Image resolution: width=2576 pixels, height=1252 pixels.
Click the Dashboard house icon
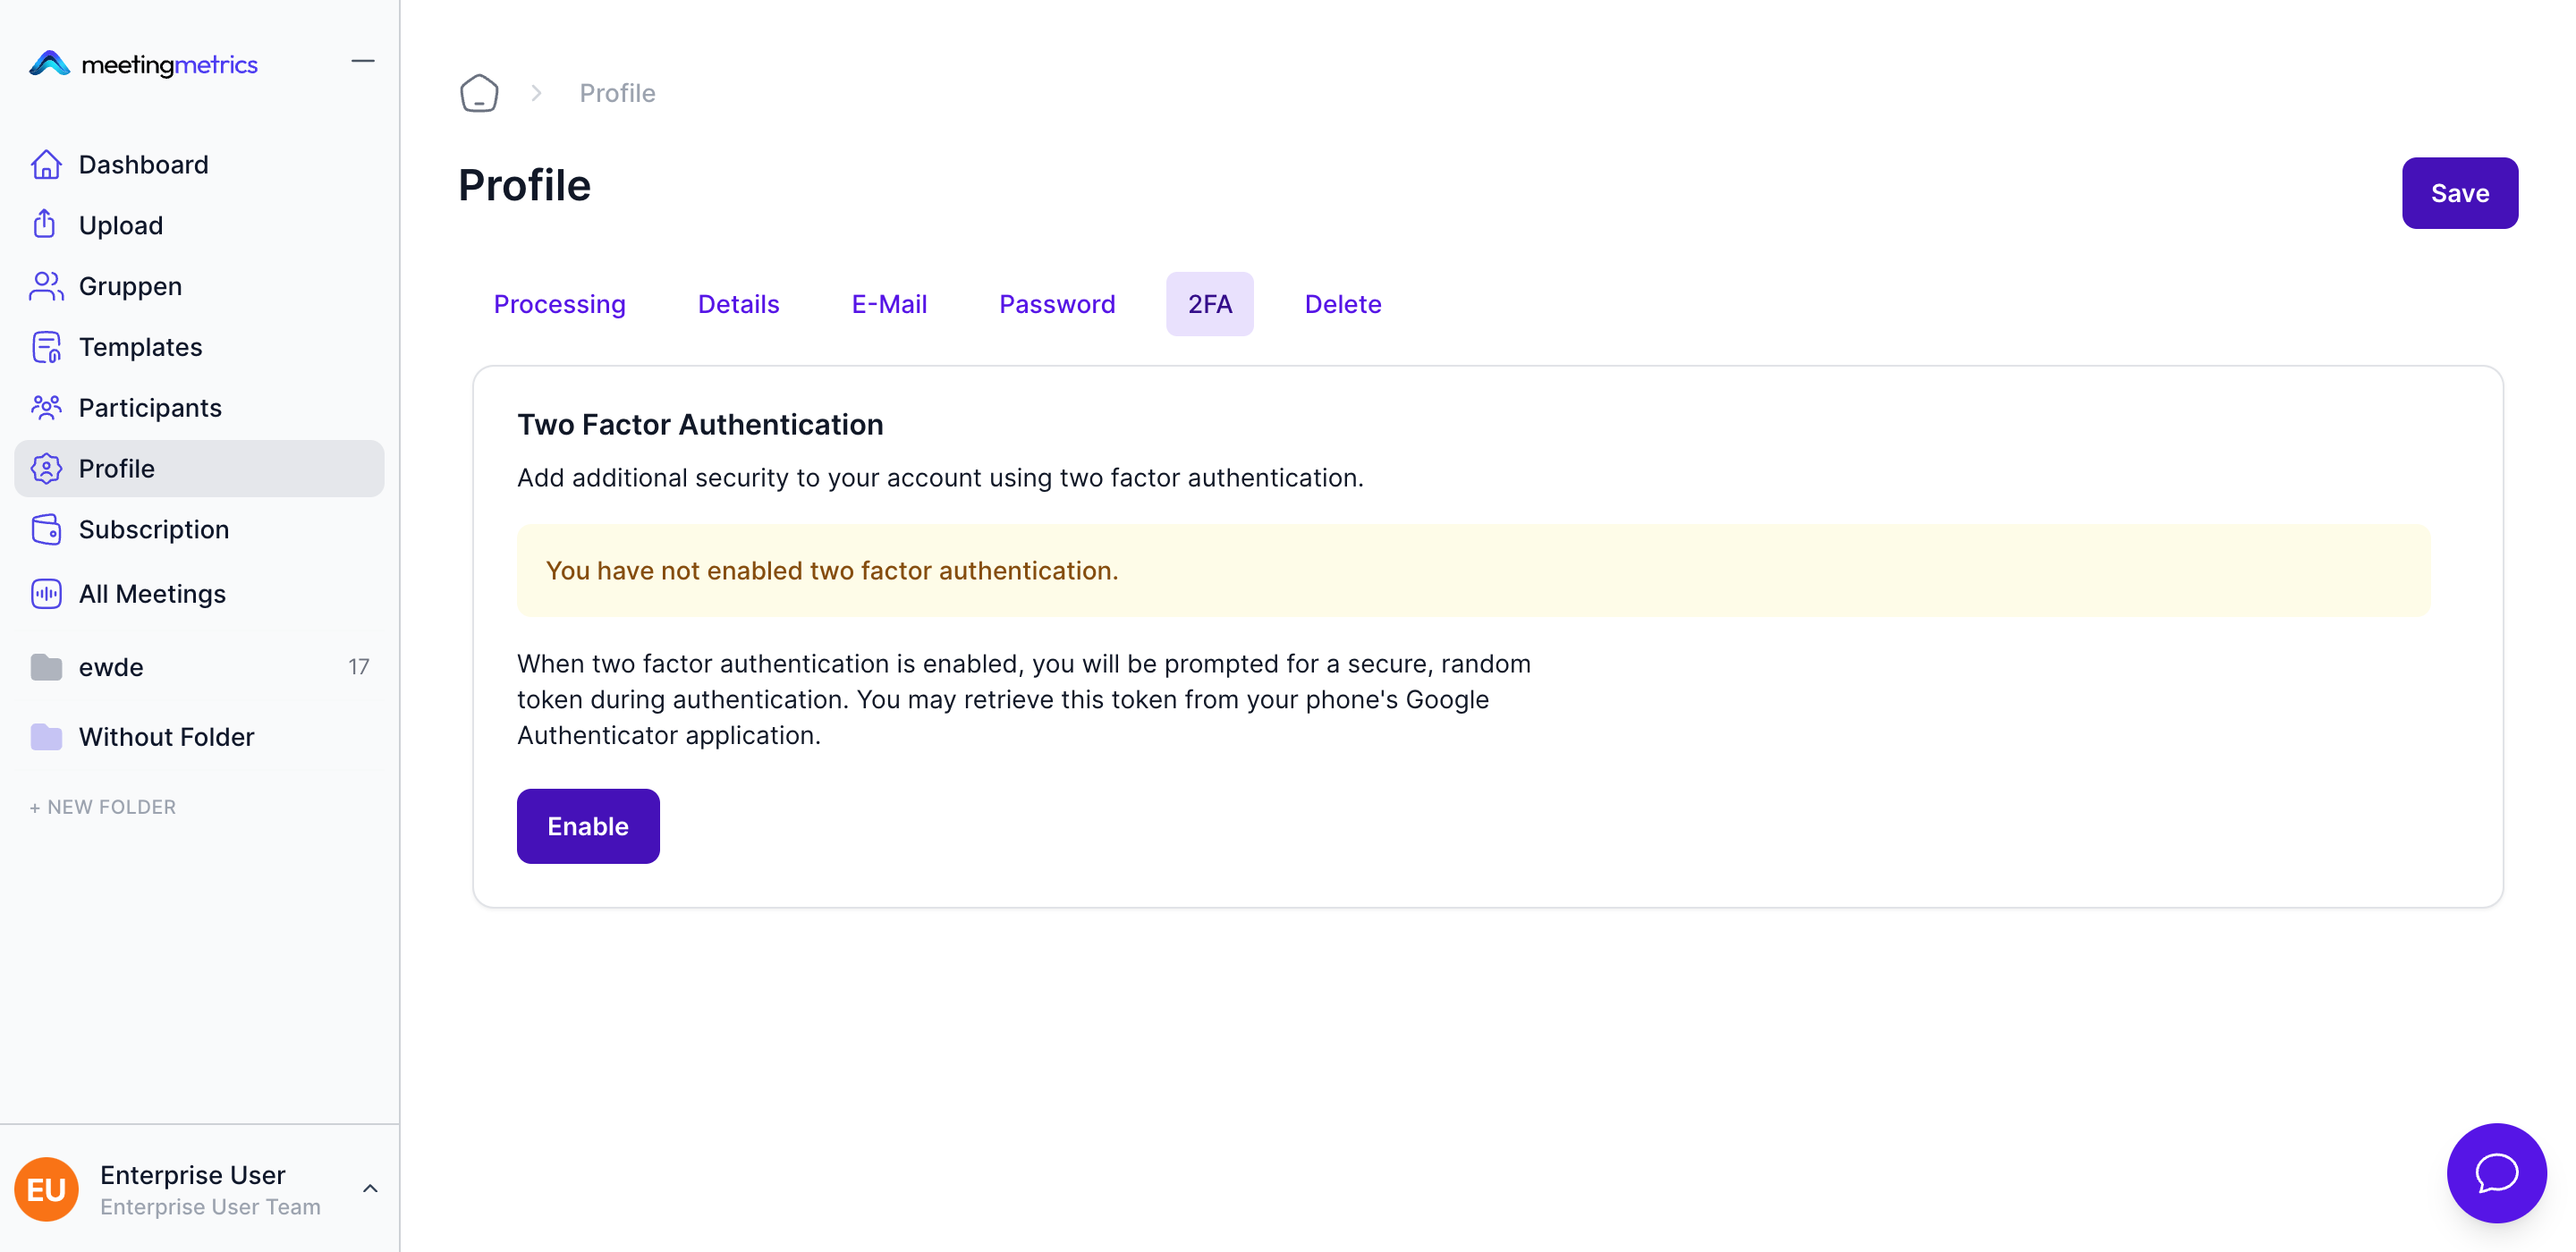click(46, 164)
